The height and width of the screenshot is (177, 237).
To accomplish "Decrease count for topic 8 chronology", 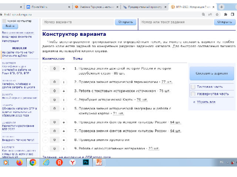I will [x=45, y=140].
